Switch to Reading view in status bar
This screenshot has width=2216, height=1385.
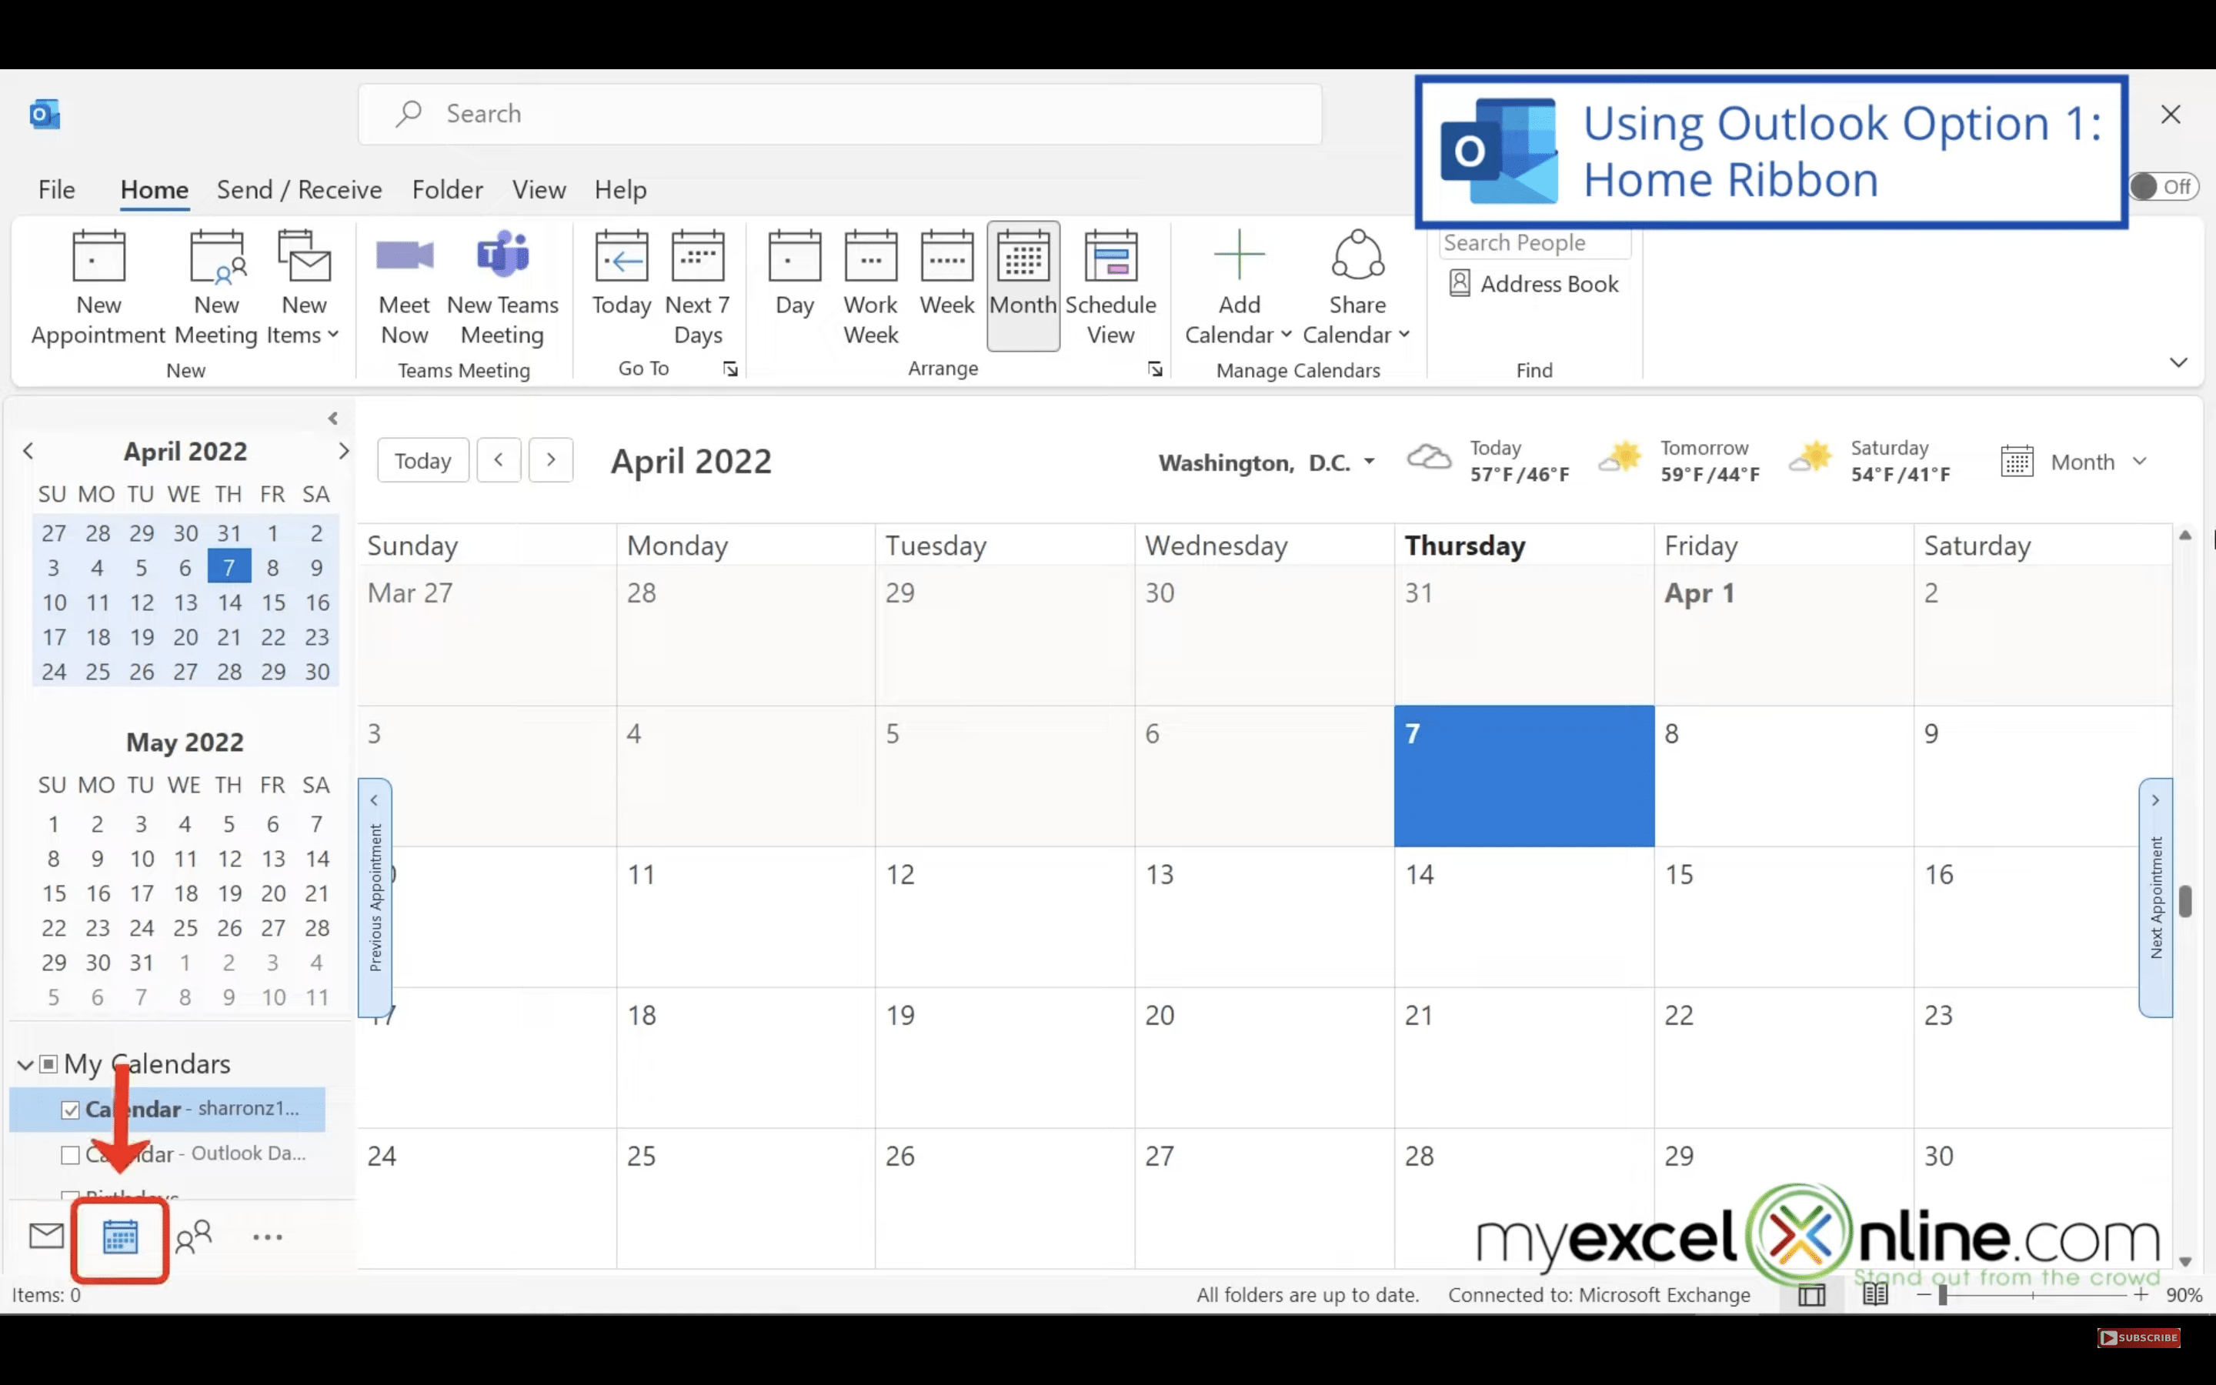[1874, 1293]
